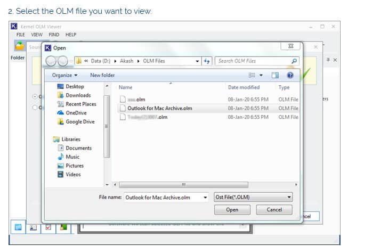Open VIEW menu in Kernel OLM Viewer
The height and width of the screenshot is (246, 372).
click(37, 35)
